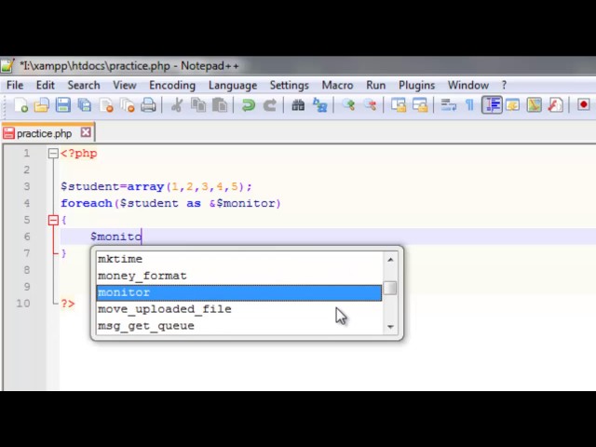
Task: Click line number 8 in the margin
Action: coord(27,270)
